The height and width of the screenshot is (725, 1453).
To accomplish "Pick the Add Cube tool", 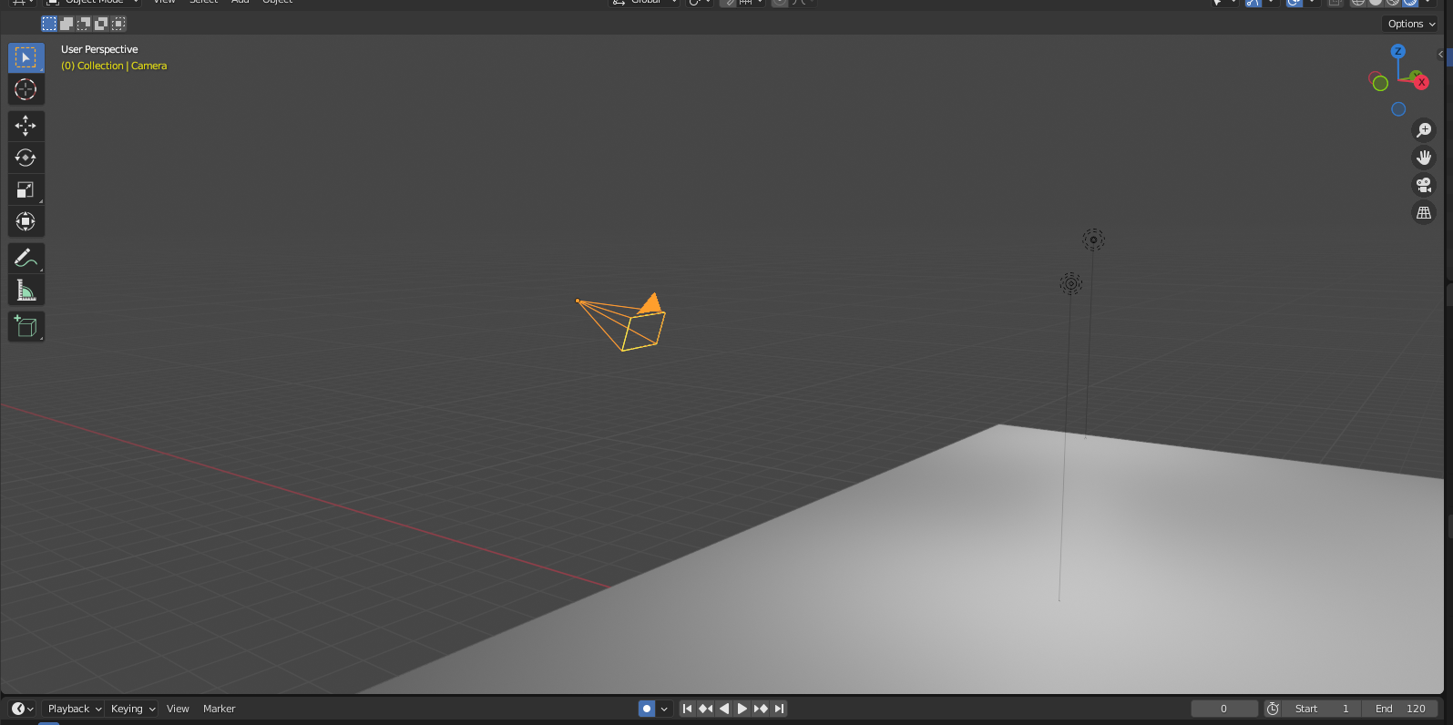I will [26, 327].
